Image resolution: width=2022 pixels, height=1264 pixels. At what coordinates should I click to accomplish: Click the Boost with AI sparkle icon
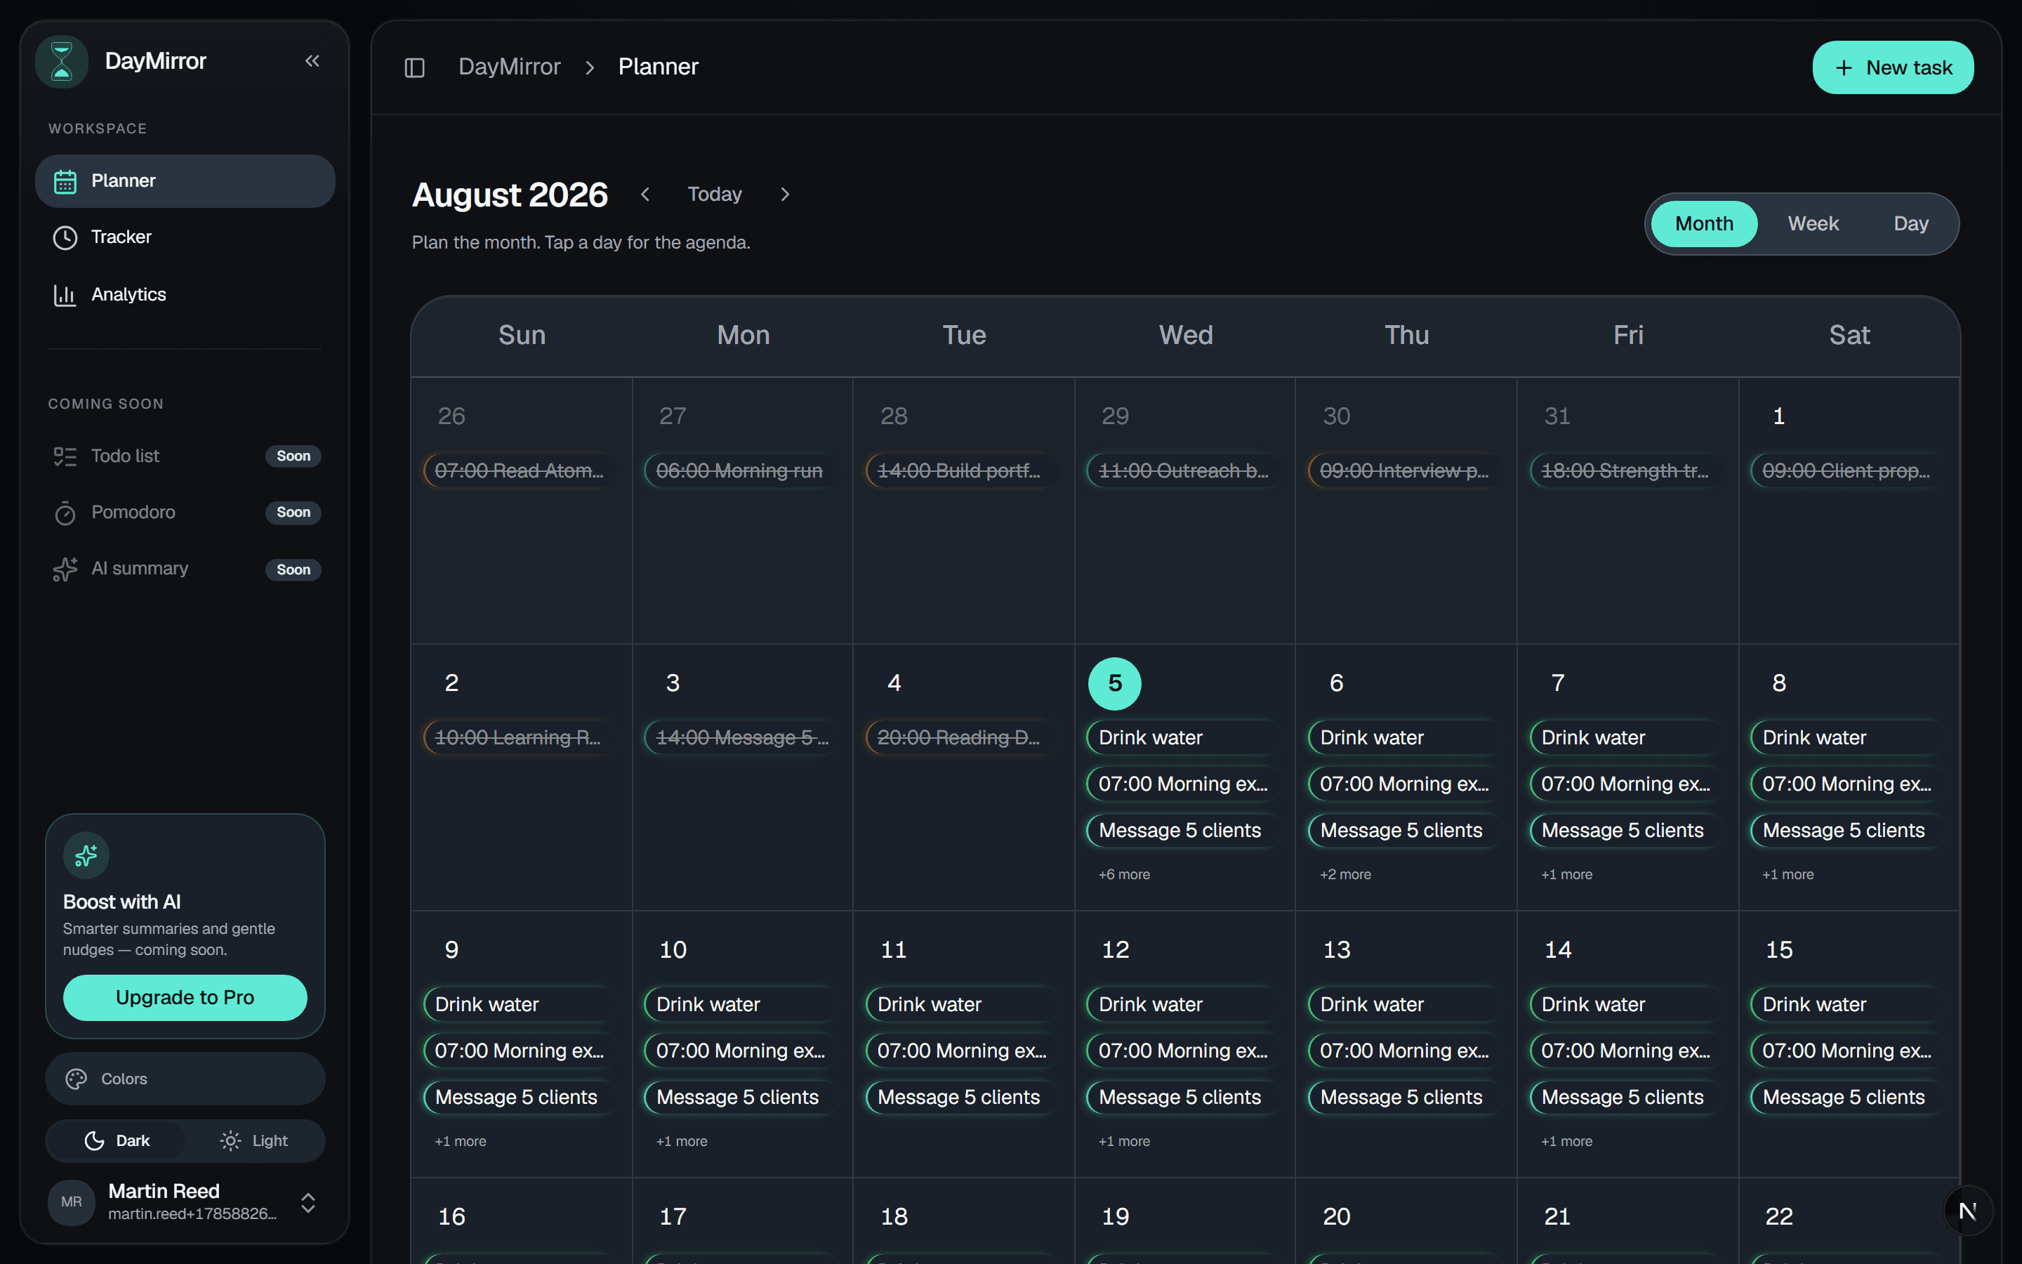[86, 855]
